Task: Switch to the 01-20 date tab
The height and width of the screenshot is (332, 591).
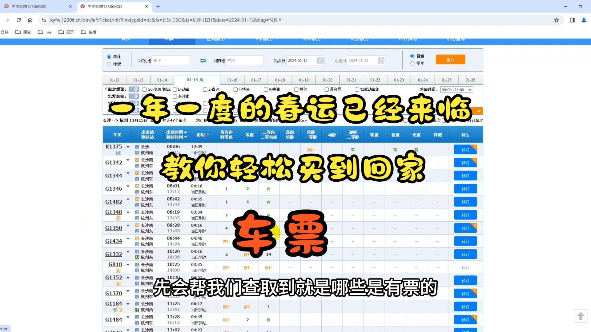Action: (328, 80)
